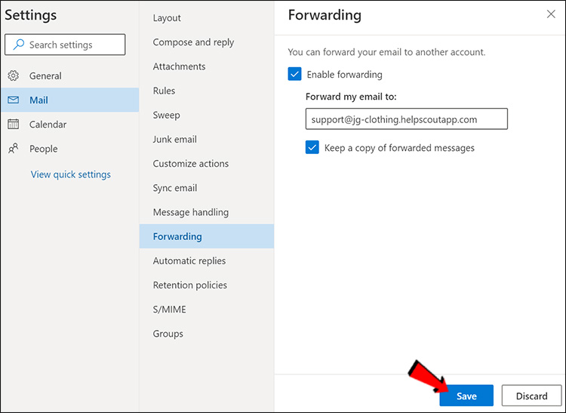Click the Calendar icon in sidebar
The width and height of the screenshot is (566, 413).
click(14, 125)
